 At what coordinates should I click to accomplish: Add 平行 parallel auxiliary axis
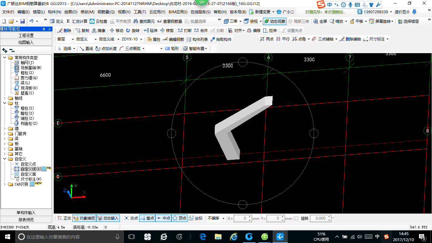click(283, 39)
